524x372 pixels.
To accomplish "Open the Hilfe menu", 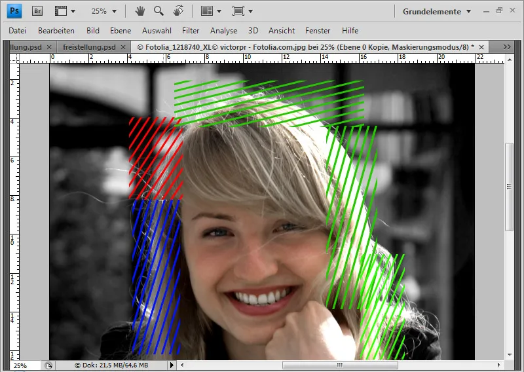I will point(350,31).
